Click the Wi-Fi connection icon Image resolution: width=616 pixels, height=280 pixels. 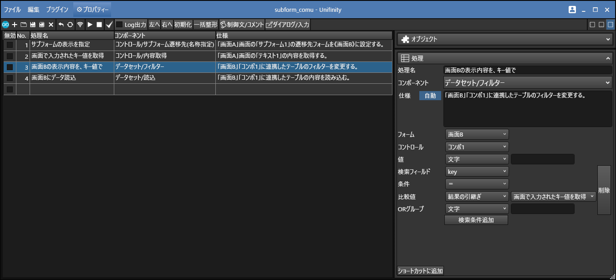(x=80, y=25)
